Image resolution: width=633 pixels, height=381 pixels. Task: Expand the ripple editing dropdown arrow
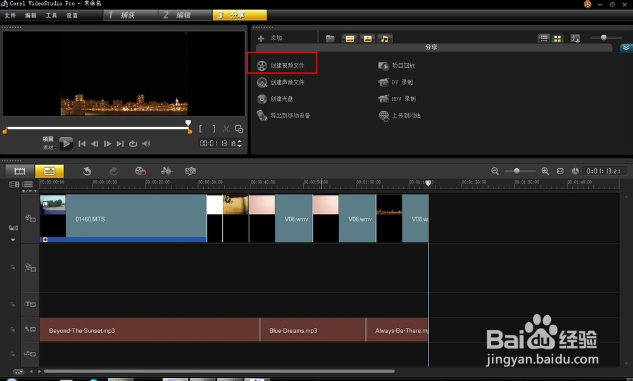click(x=13, y=240)
